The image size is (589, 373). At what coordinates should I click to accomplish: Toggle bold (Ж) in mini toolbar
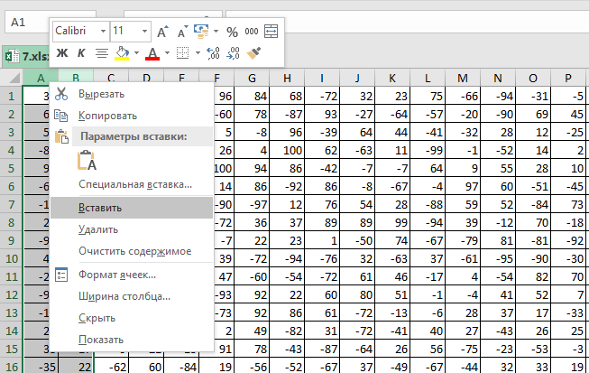62,53
